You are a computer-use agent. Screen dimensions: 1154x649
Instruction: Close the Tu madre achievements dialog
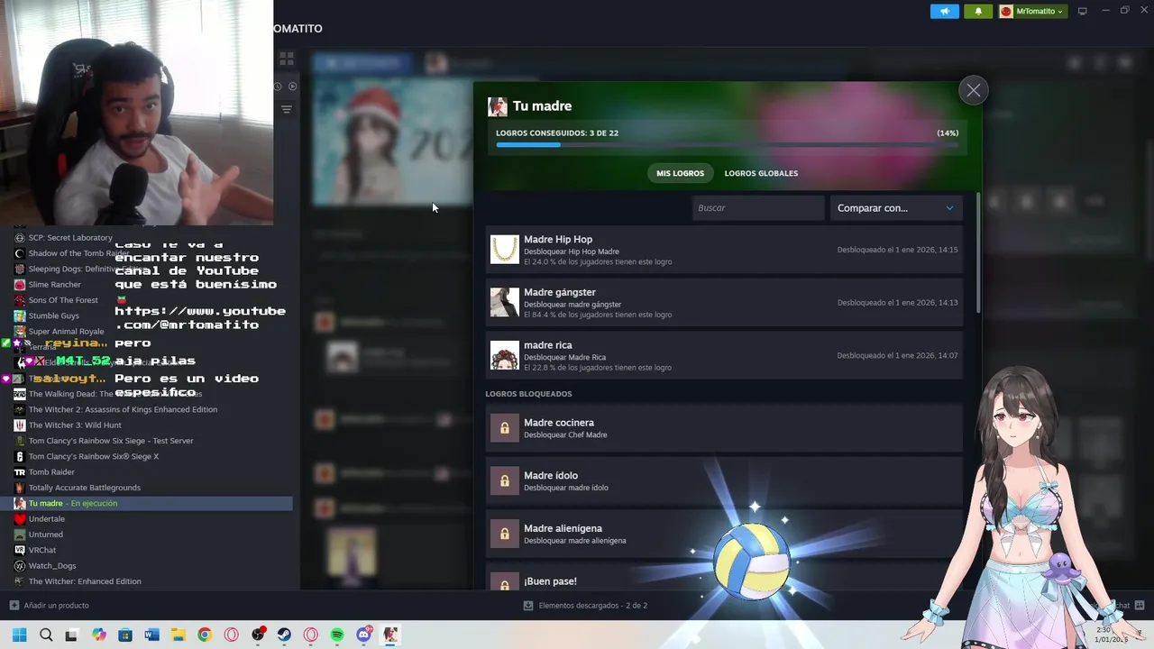[974, 90]
